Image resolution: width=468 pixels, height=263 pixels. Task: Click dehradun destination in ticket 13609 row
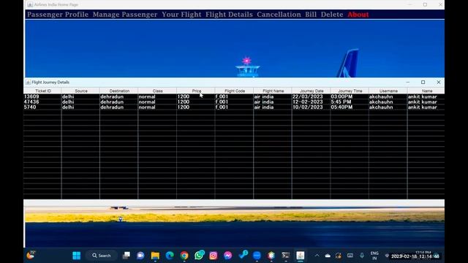(119, 96)
